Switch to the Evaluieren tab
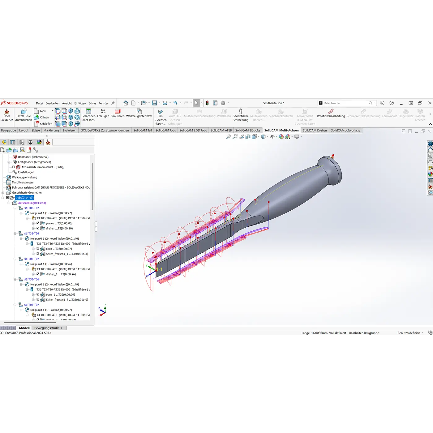 point(69,131)
